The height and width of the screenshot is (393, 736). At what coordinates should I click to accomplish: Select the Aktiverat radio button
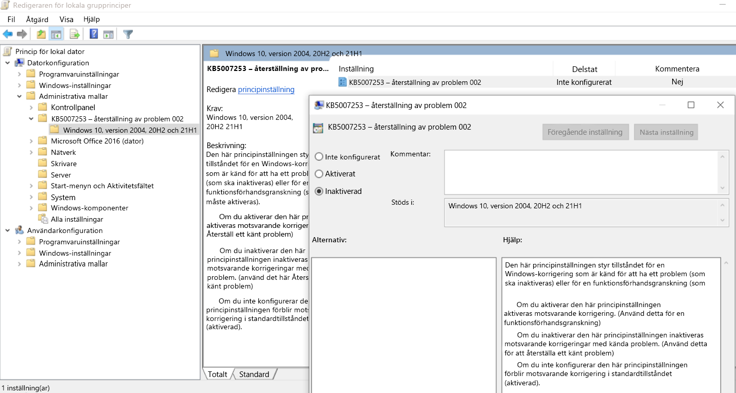tap(319, 174)
